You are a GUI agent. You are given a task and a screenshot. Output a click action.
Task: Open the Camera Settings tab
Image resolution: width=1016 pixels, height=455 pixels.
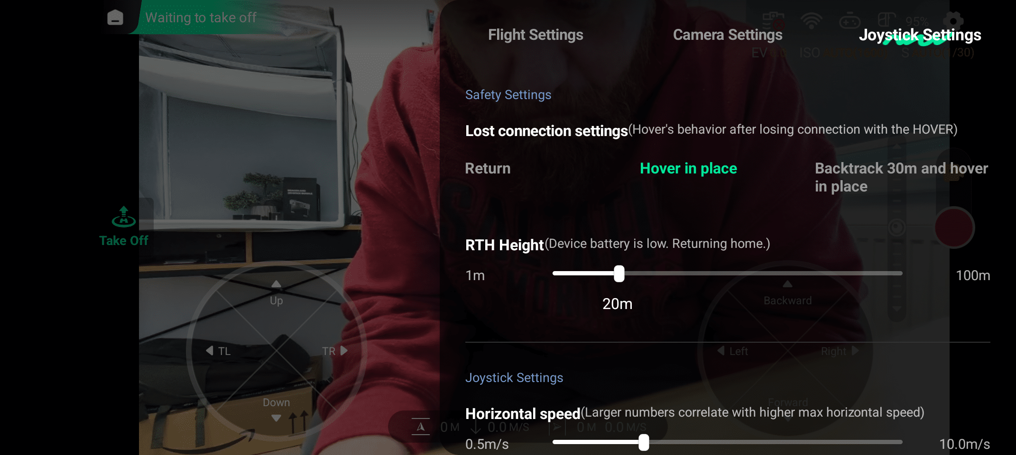click(728, 35)
